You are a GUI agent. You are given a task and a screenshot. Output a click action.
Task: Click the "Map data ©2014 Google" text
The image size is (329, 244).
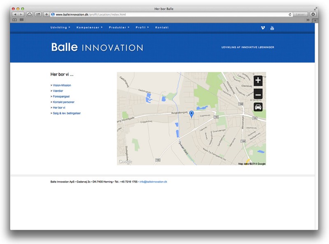(x=252, y=164)
